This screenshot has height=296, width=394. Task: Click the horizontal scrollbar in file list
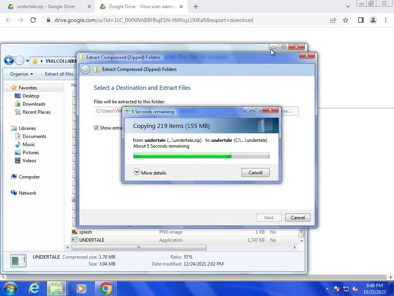point(139,248)
